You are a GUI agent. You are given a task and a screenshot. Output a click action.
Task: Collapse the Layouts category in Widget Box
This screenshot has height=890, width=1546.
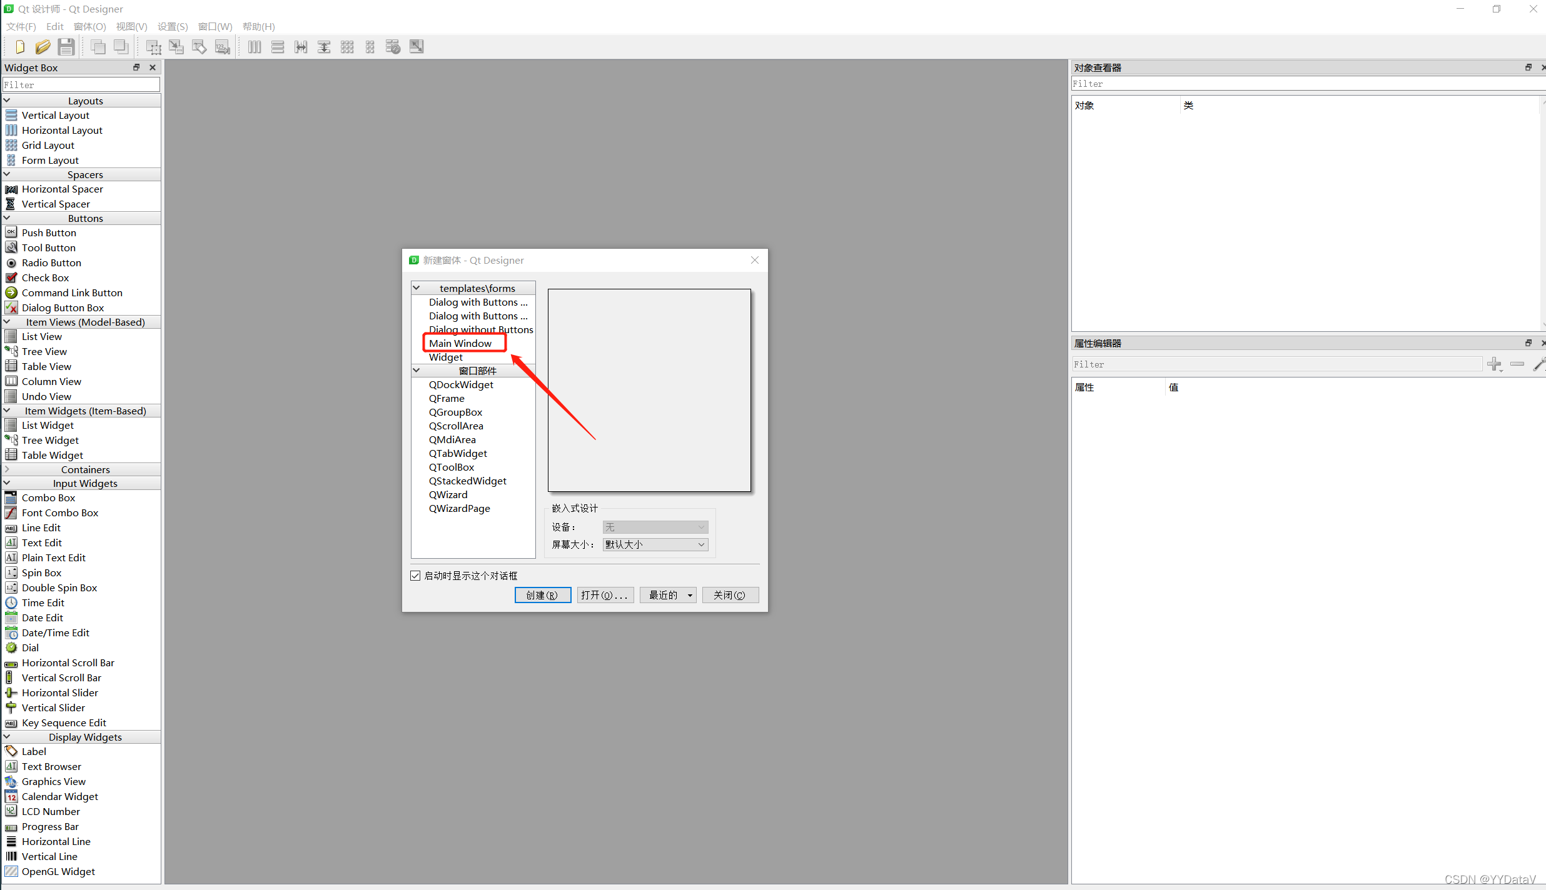tap(7, 101)
